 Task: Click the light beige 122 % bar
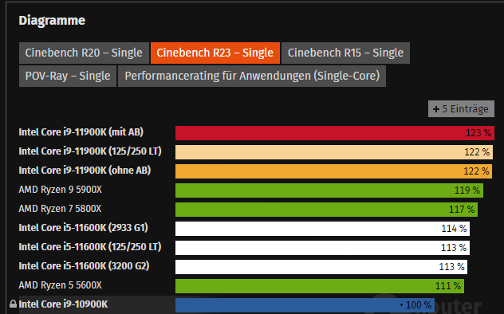333,152
